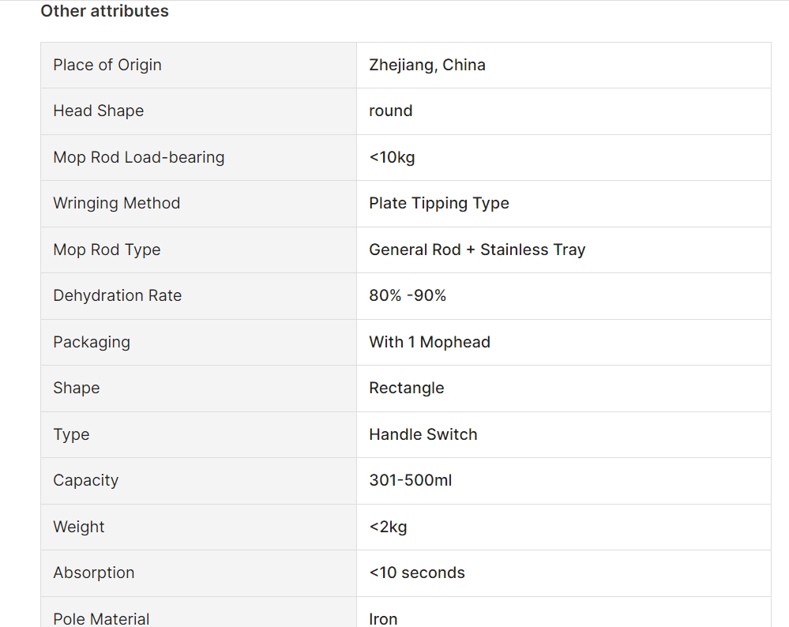Click the "Rectangle" shape value
The width and height of the screenshot is (789, 627).
coord(407,388)
